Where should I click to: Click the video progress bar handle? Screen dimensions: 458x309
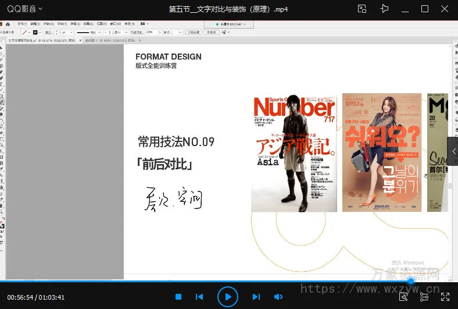[x=411, y=281]
